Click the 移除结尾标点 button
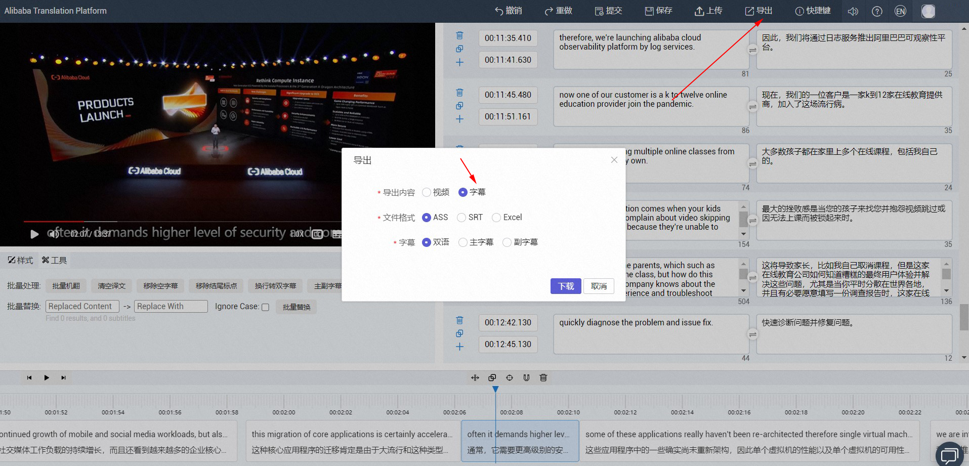The image size is (969, 466). pos(216,286)
